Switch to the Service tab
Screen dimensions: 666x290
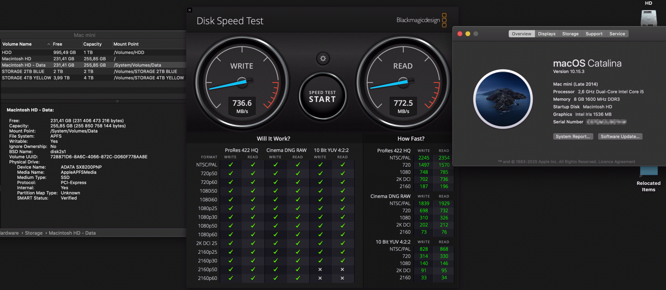click(x=617, y=34)
